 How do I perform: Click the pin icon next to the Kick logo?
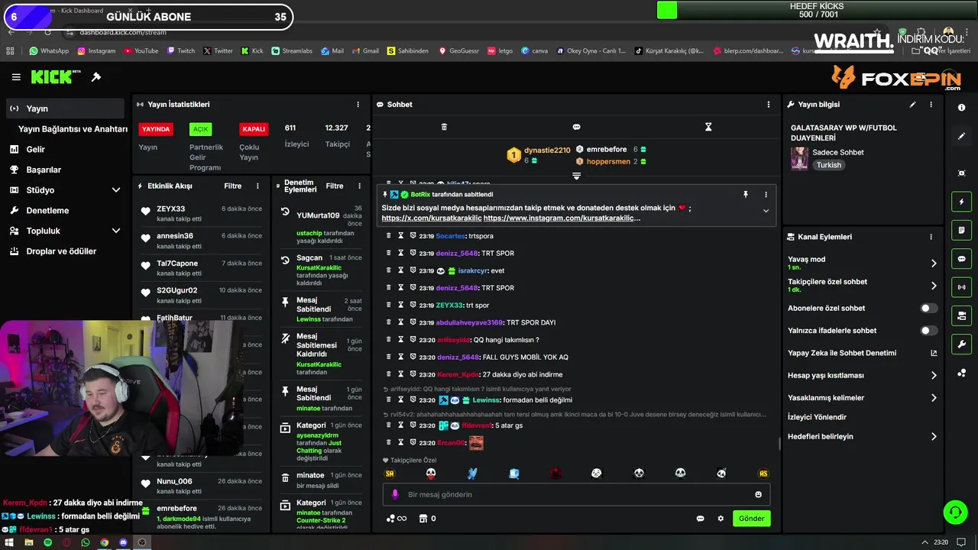(96, 77)
